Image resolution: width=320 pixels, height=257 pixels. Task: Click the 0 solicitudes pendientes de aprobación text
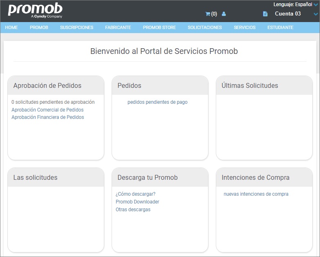click(x=53, y=102)
